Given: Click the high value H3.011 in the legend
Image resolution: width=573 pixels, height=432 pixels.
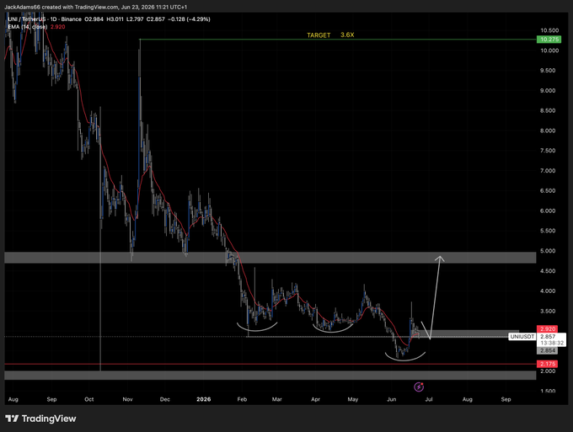Looking at the screenshot, I should point(115,19).
